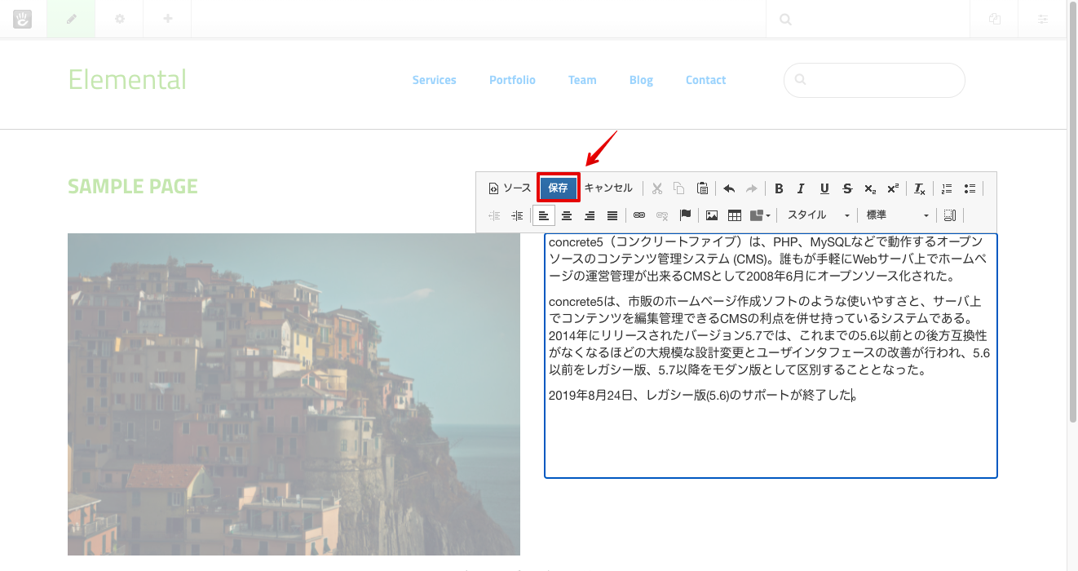Click the concrete5 gear settings icon

pyautogui.click(x=119, y=18)
